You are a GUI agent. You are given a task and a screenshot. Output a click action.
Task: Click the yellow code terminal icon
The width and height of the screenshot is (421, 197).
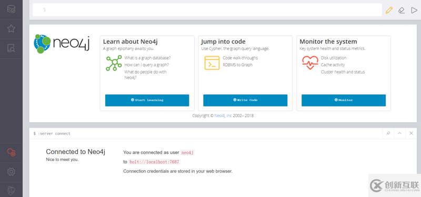tap(212, 63)
